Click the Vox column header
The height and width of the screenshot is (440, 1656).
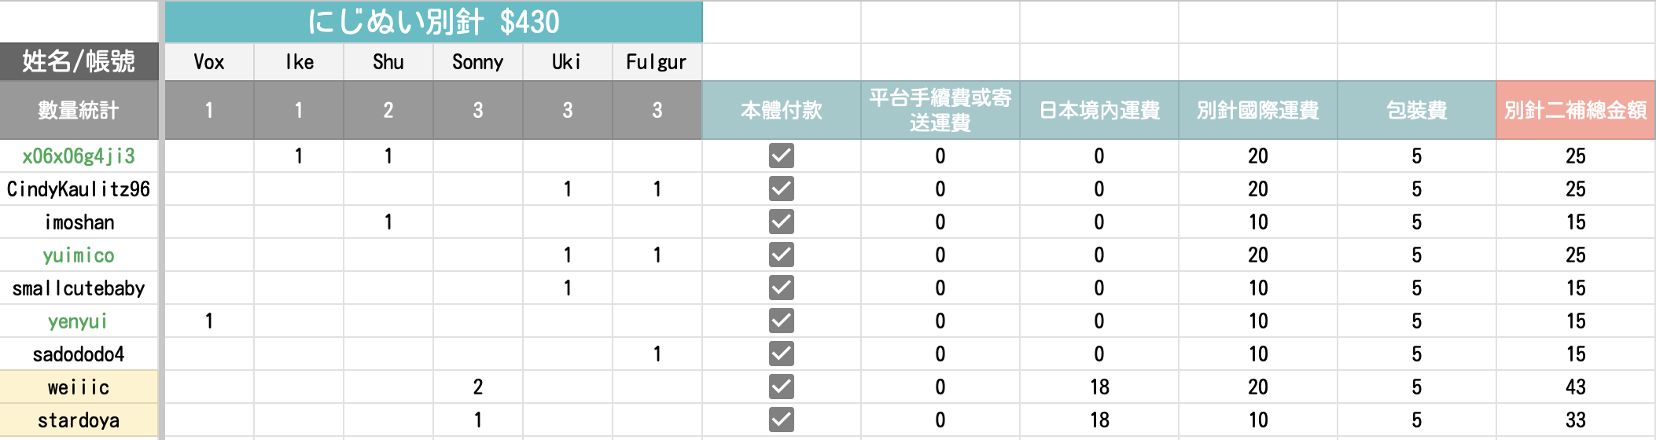tap(209, 62)
